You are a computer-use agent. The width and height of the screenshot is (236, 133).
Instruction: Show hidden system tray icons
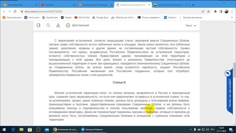(191, 130)
